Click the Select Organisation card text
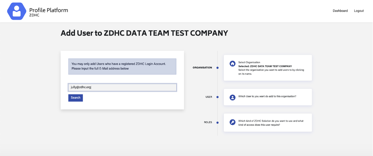 [271, 68]
